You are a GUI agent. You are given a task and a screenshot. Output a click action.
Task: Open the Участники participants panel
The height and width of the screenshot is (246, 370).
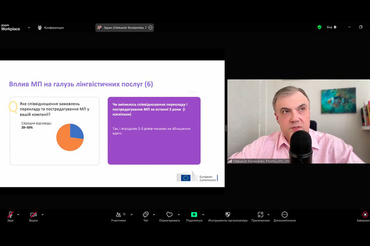tap(118, 216)
